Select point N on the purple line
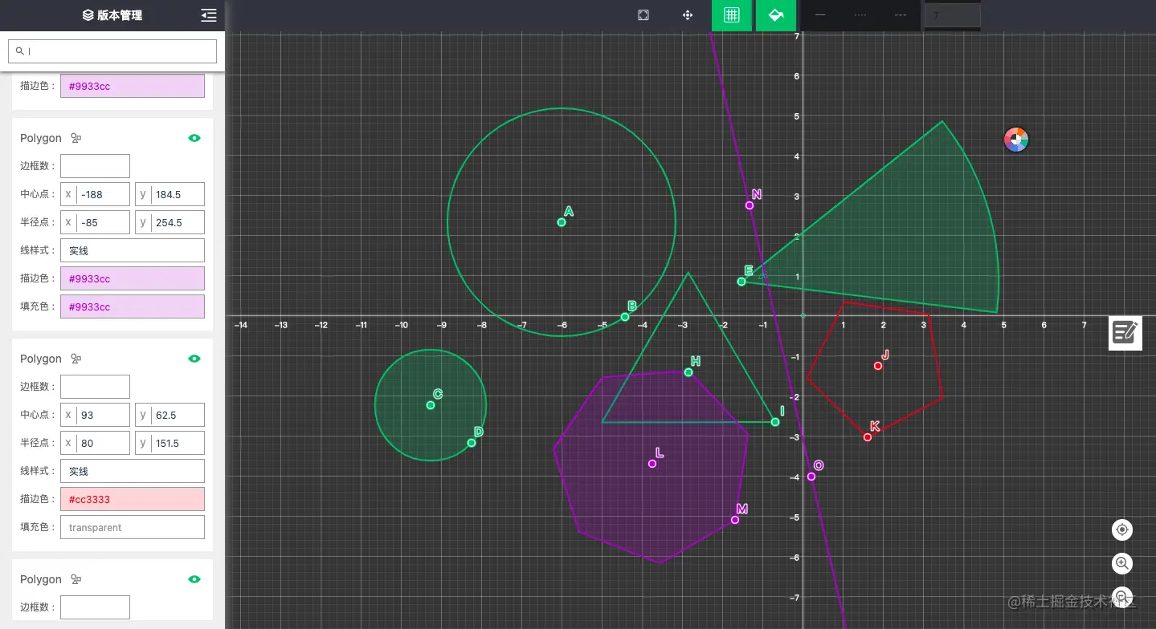 click(x=750, y=205)
